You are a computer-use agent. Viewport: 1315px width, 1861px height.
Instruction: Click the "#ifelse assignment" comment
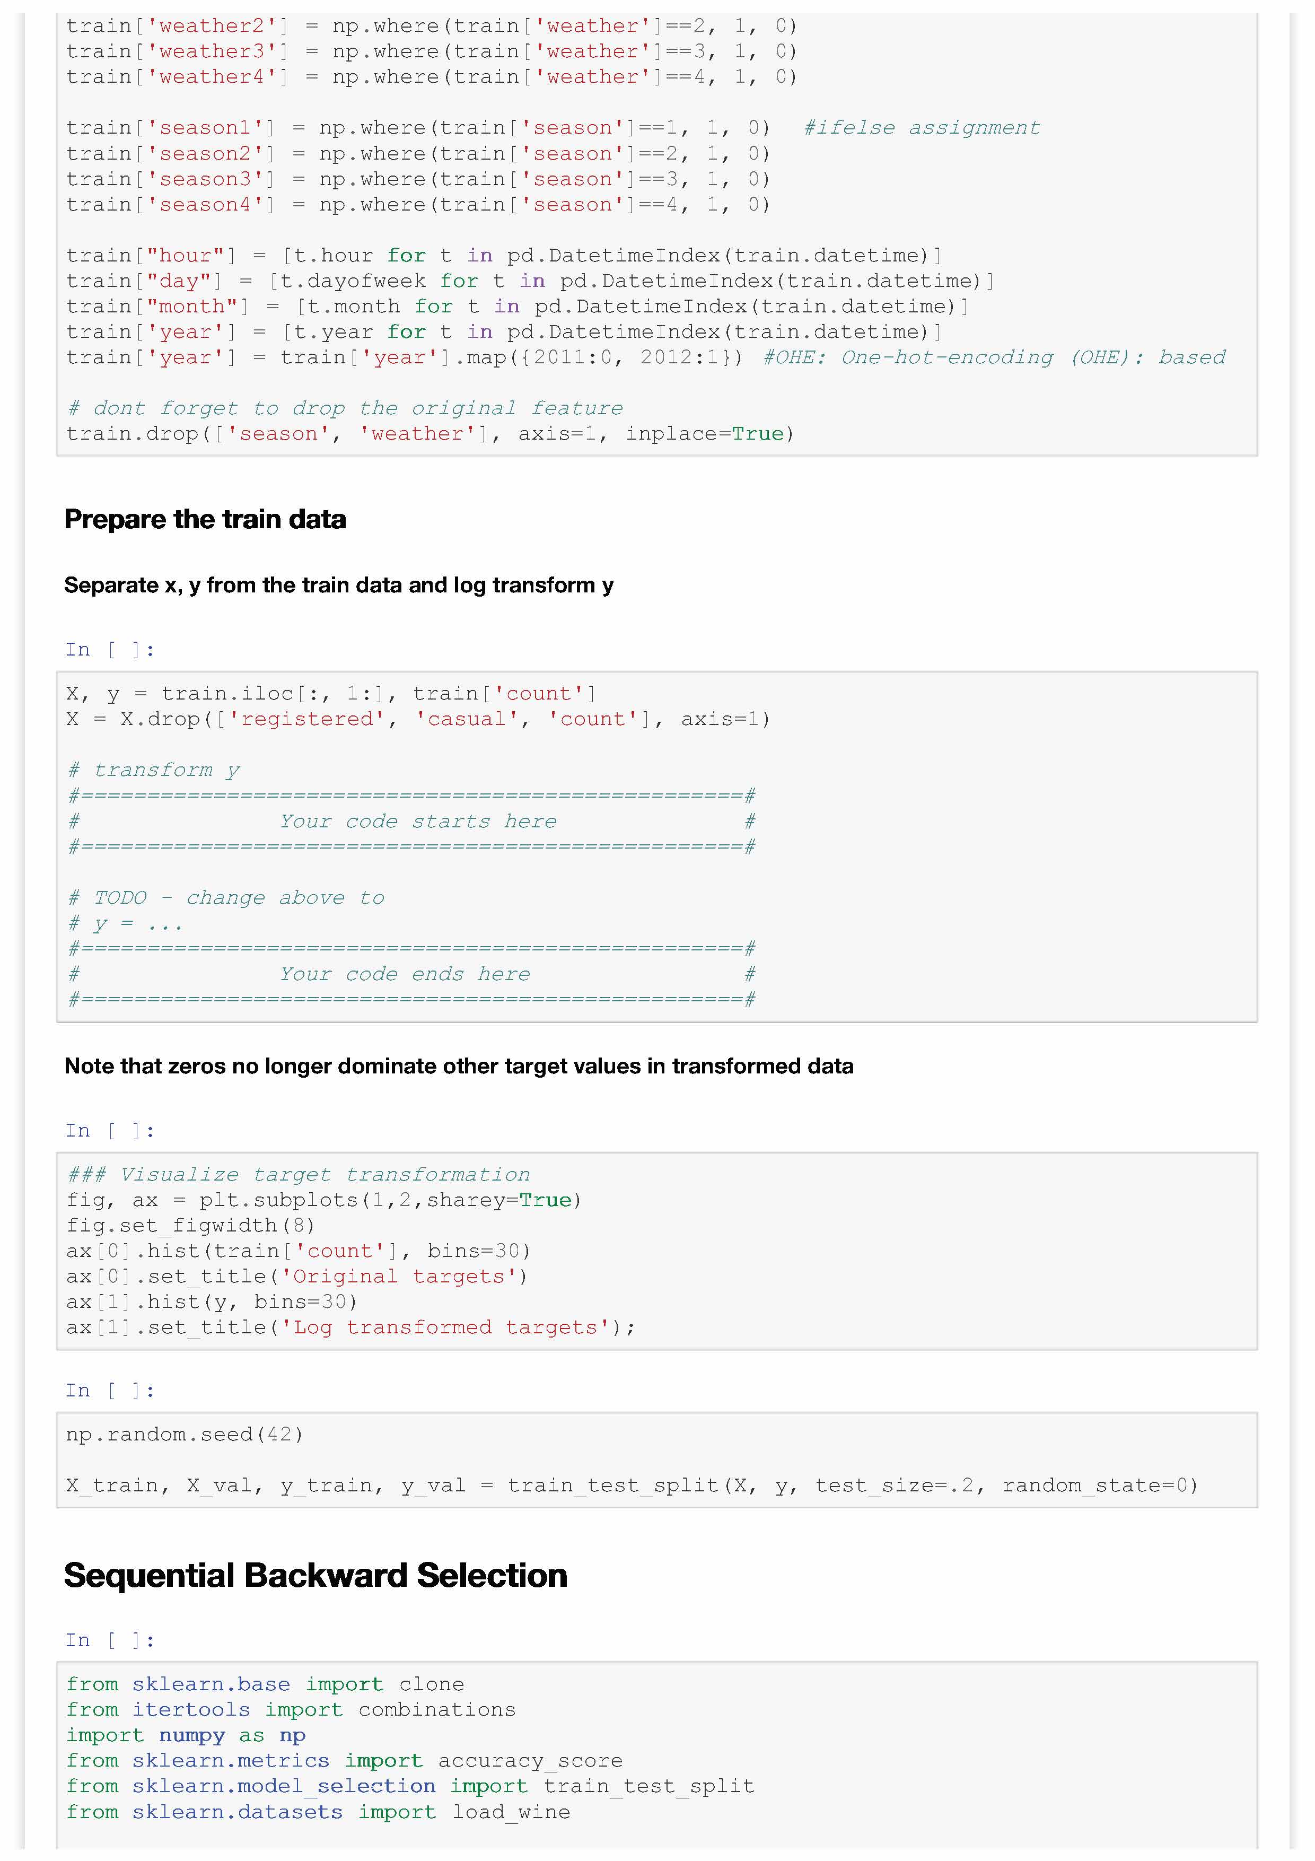pos(921,128)
